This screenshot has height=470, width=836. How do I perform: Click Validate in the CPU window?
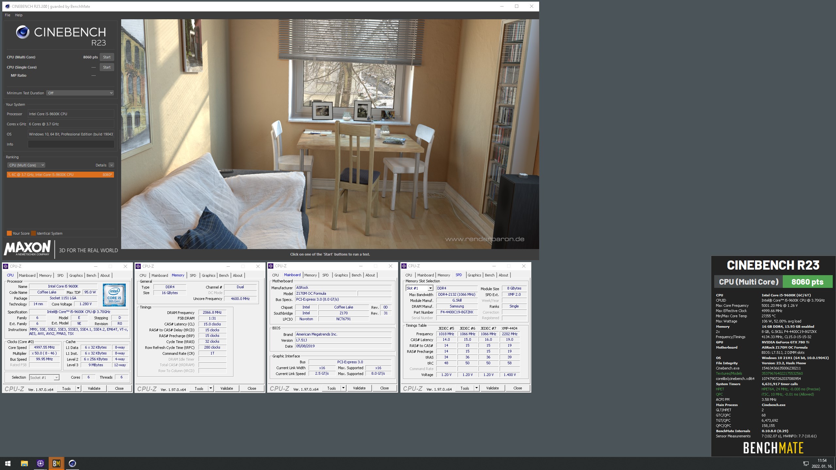94,388
